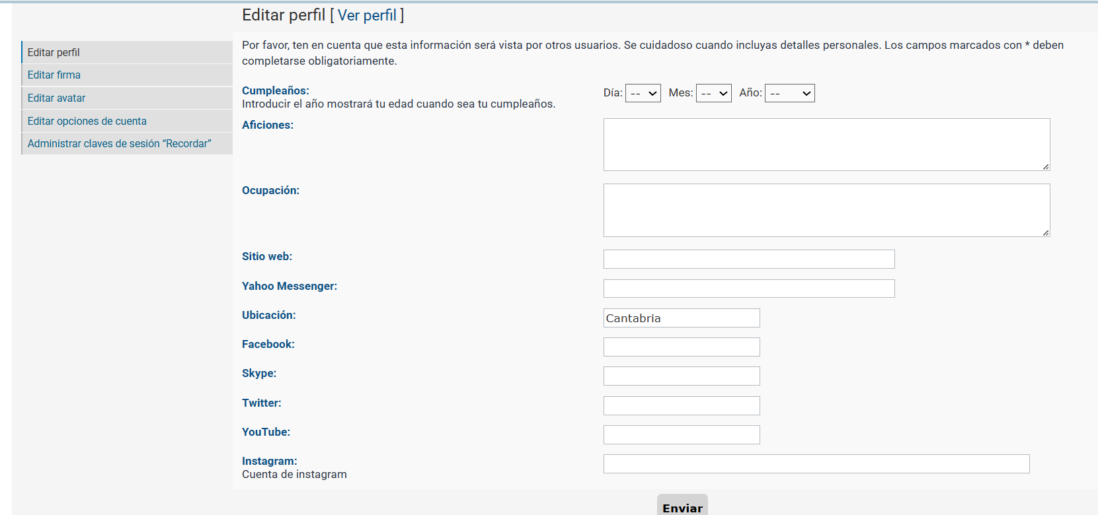Click the Yahoo Messenger input field
The height and width of the screenshot is (515, 1098).
click(x=748, y=289)
